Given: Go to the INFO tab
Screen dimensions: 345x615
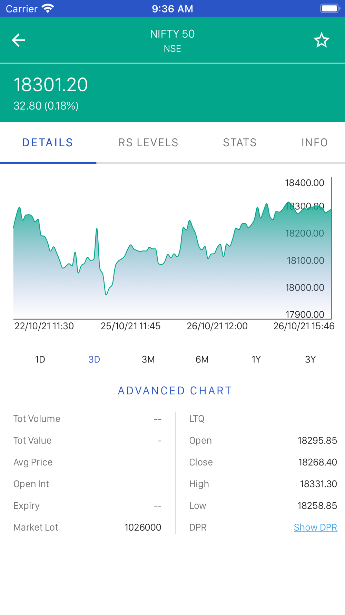Looking at the screenshot, I should tap(314, 143).
